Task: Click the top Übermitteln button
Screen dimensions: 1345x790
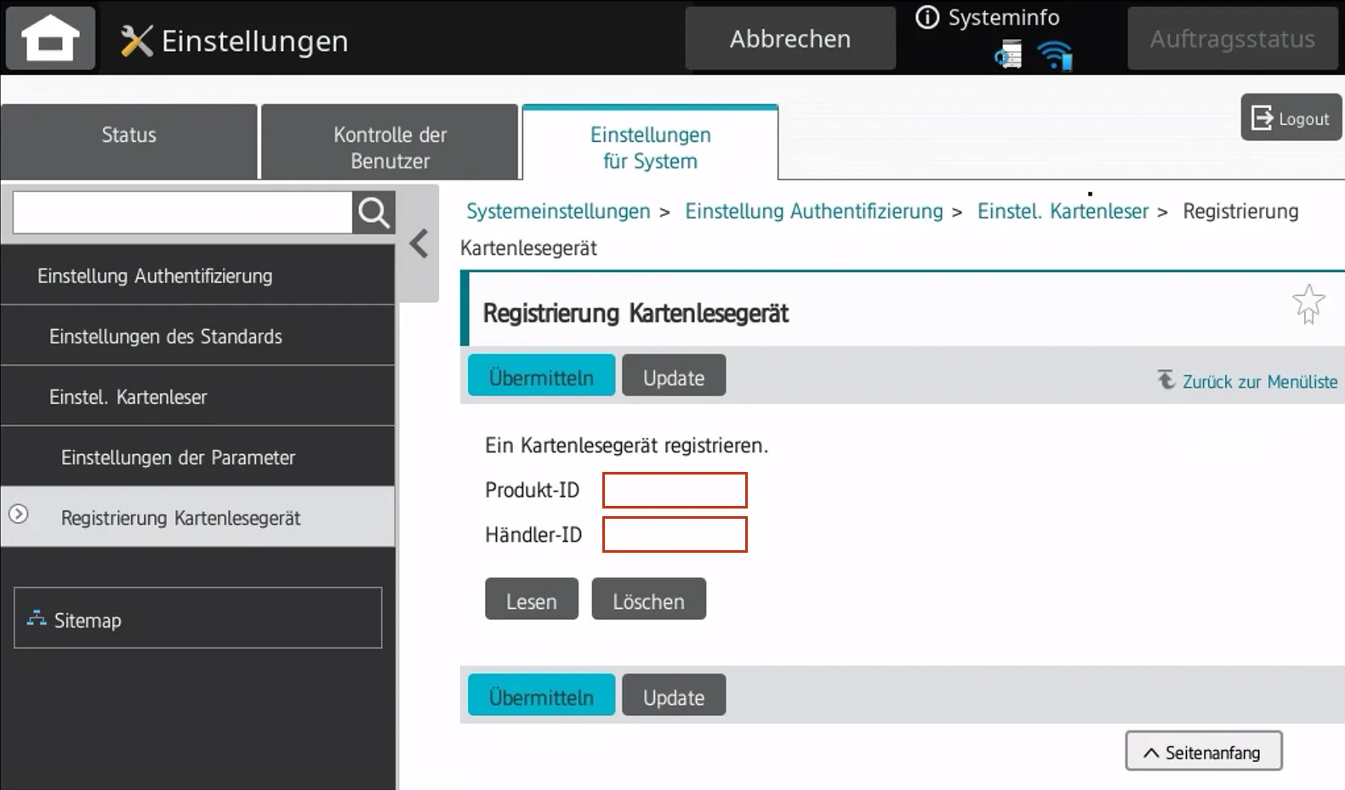Action: click(541, 376)
